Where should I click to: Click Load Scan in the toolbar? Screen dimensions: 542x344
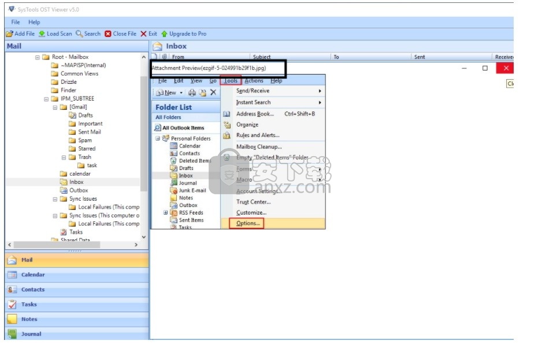(55, 34)
